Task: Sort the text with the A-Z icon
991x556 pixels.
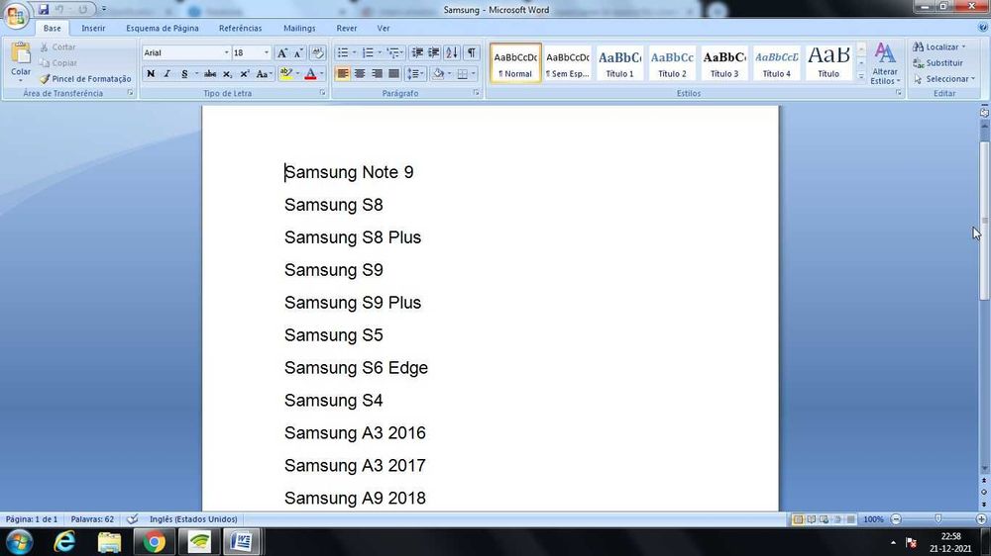Action: click(452, 53)
